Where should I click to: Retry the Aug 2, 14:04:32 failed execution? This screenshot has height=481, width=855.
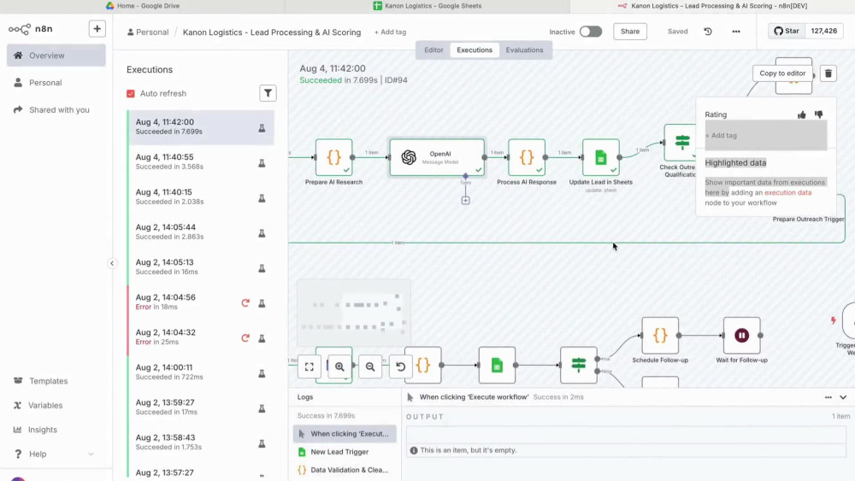pyautogui.click(x=245, y=338)
